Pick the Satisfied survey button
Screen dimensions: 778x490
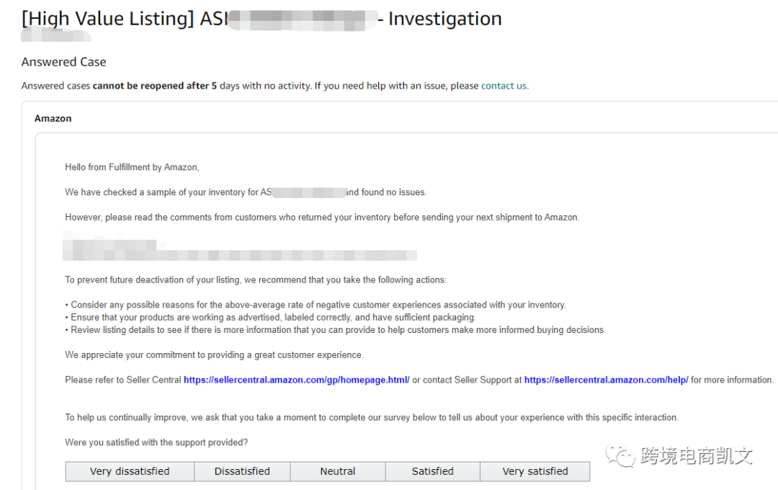432,471
